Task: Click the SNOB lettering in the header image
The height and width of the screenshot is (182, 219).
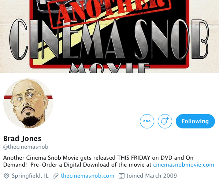Action: click(171, 39)
